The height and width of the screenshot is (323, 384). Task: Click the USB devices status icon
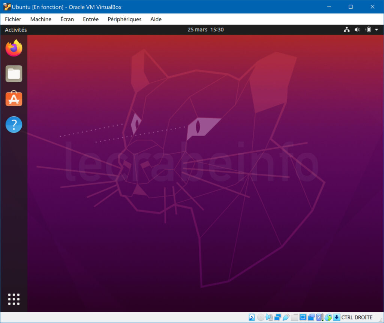[286, 317]
